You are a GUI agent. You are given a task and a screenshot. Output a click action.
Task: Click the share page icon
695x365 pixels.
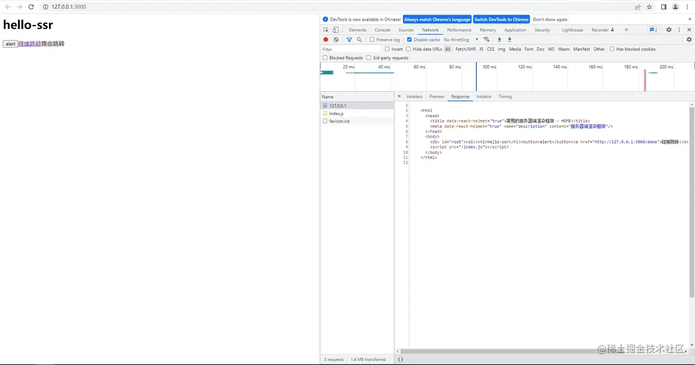tap(637, 7)
